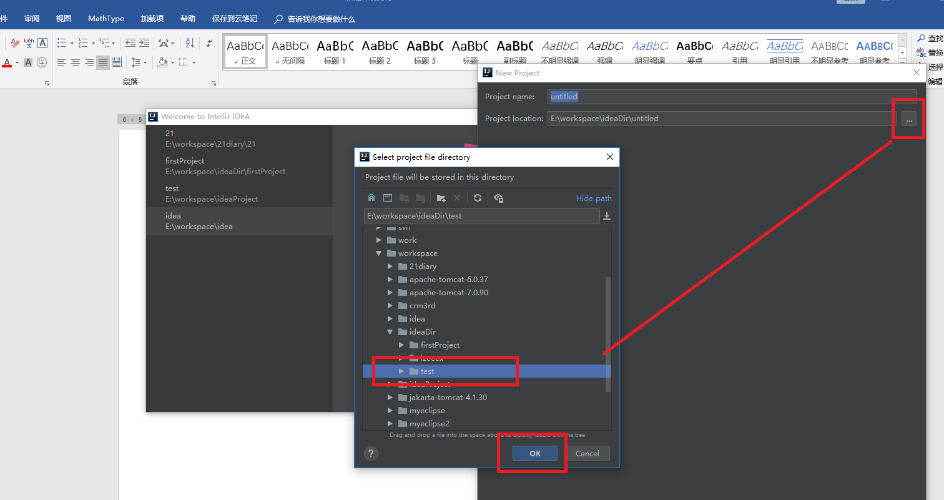This screenshot has height=500, width=944.
Task: Select the 无间隔 style in Word gallery
Action: click(x=290, y=51)
